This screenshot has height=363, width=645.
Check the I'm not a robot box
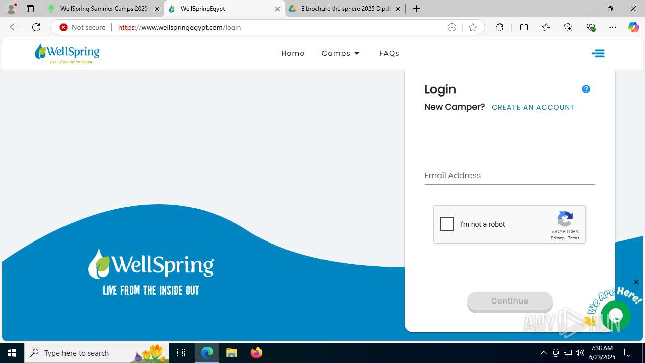pyautogui.click(x=447, y=224)
